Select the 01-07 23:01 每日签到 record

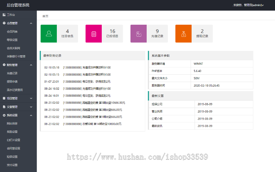click(77, 81)
